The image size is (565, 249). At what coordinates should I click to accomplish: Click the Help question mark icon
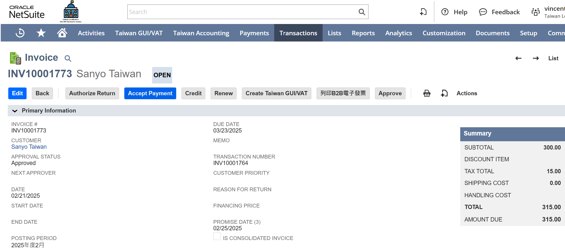pyautogui.click(x=445, y=12)
